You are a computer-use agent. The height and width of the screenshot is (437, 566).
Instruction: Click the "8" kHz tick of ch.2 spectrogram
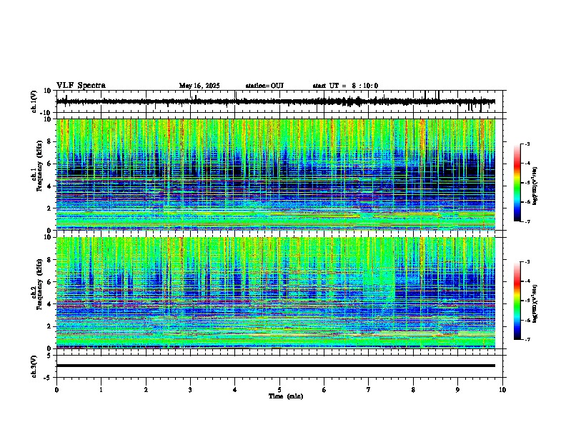[50, 260]
